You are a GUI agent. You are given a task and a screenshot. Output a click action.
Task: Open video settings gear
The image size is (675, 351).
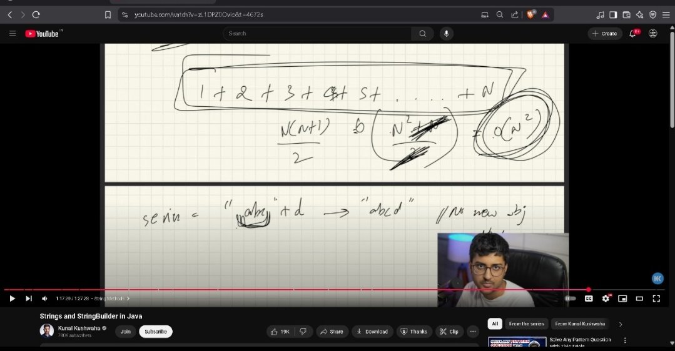[x=606, y=299]
